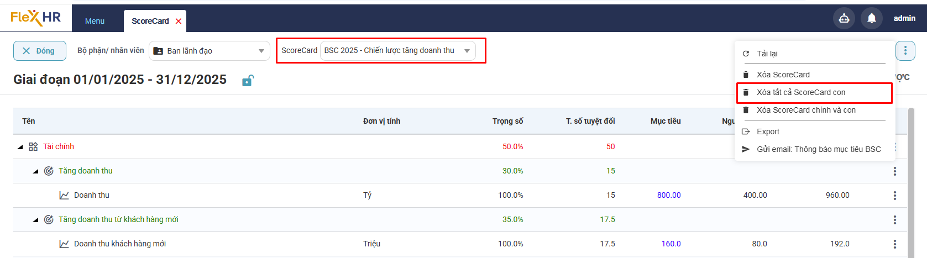This screenshot has height=258, width=927.
Task: Collapse the Tăng doanh thu row
Action: 35,171
